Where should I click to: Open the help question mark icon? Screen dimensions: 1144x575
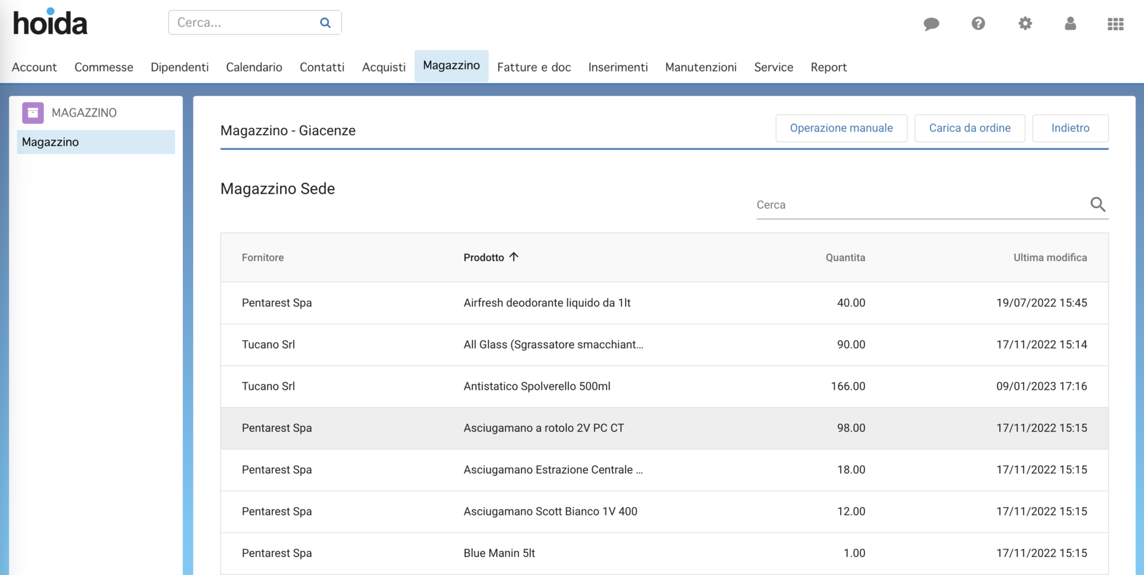(978, 23)
